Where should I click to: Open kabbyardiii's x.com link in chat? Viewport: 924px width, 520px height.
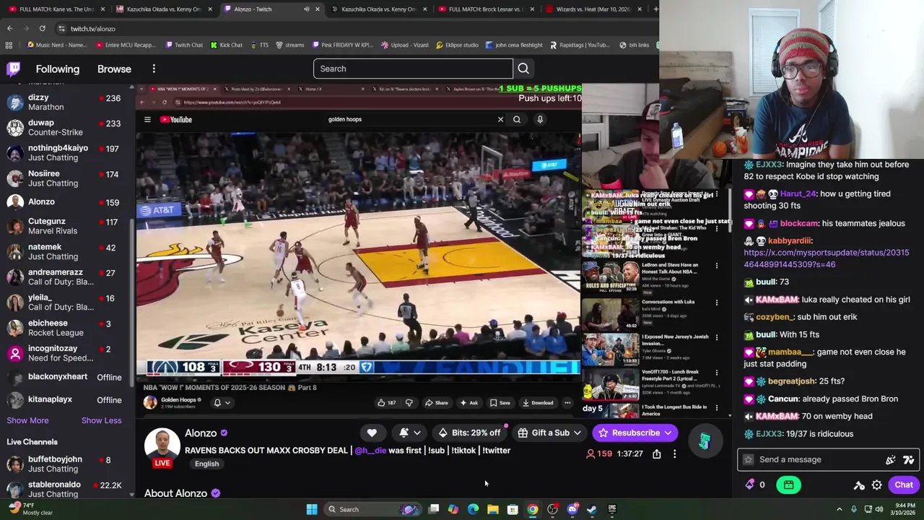pos(826,259)
